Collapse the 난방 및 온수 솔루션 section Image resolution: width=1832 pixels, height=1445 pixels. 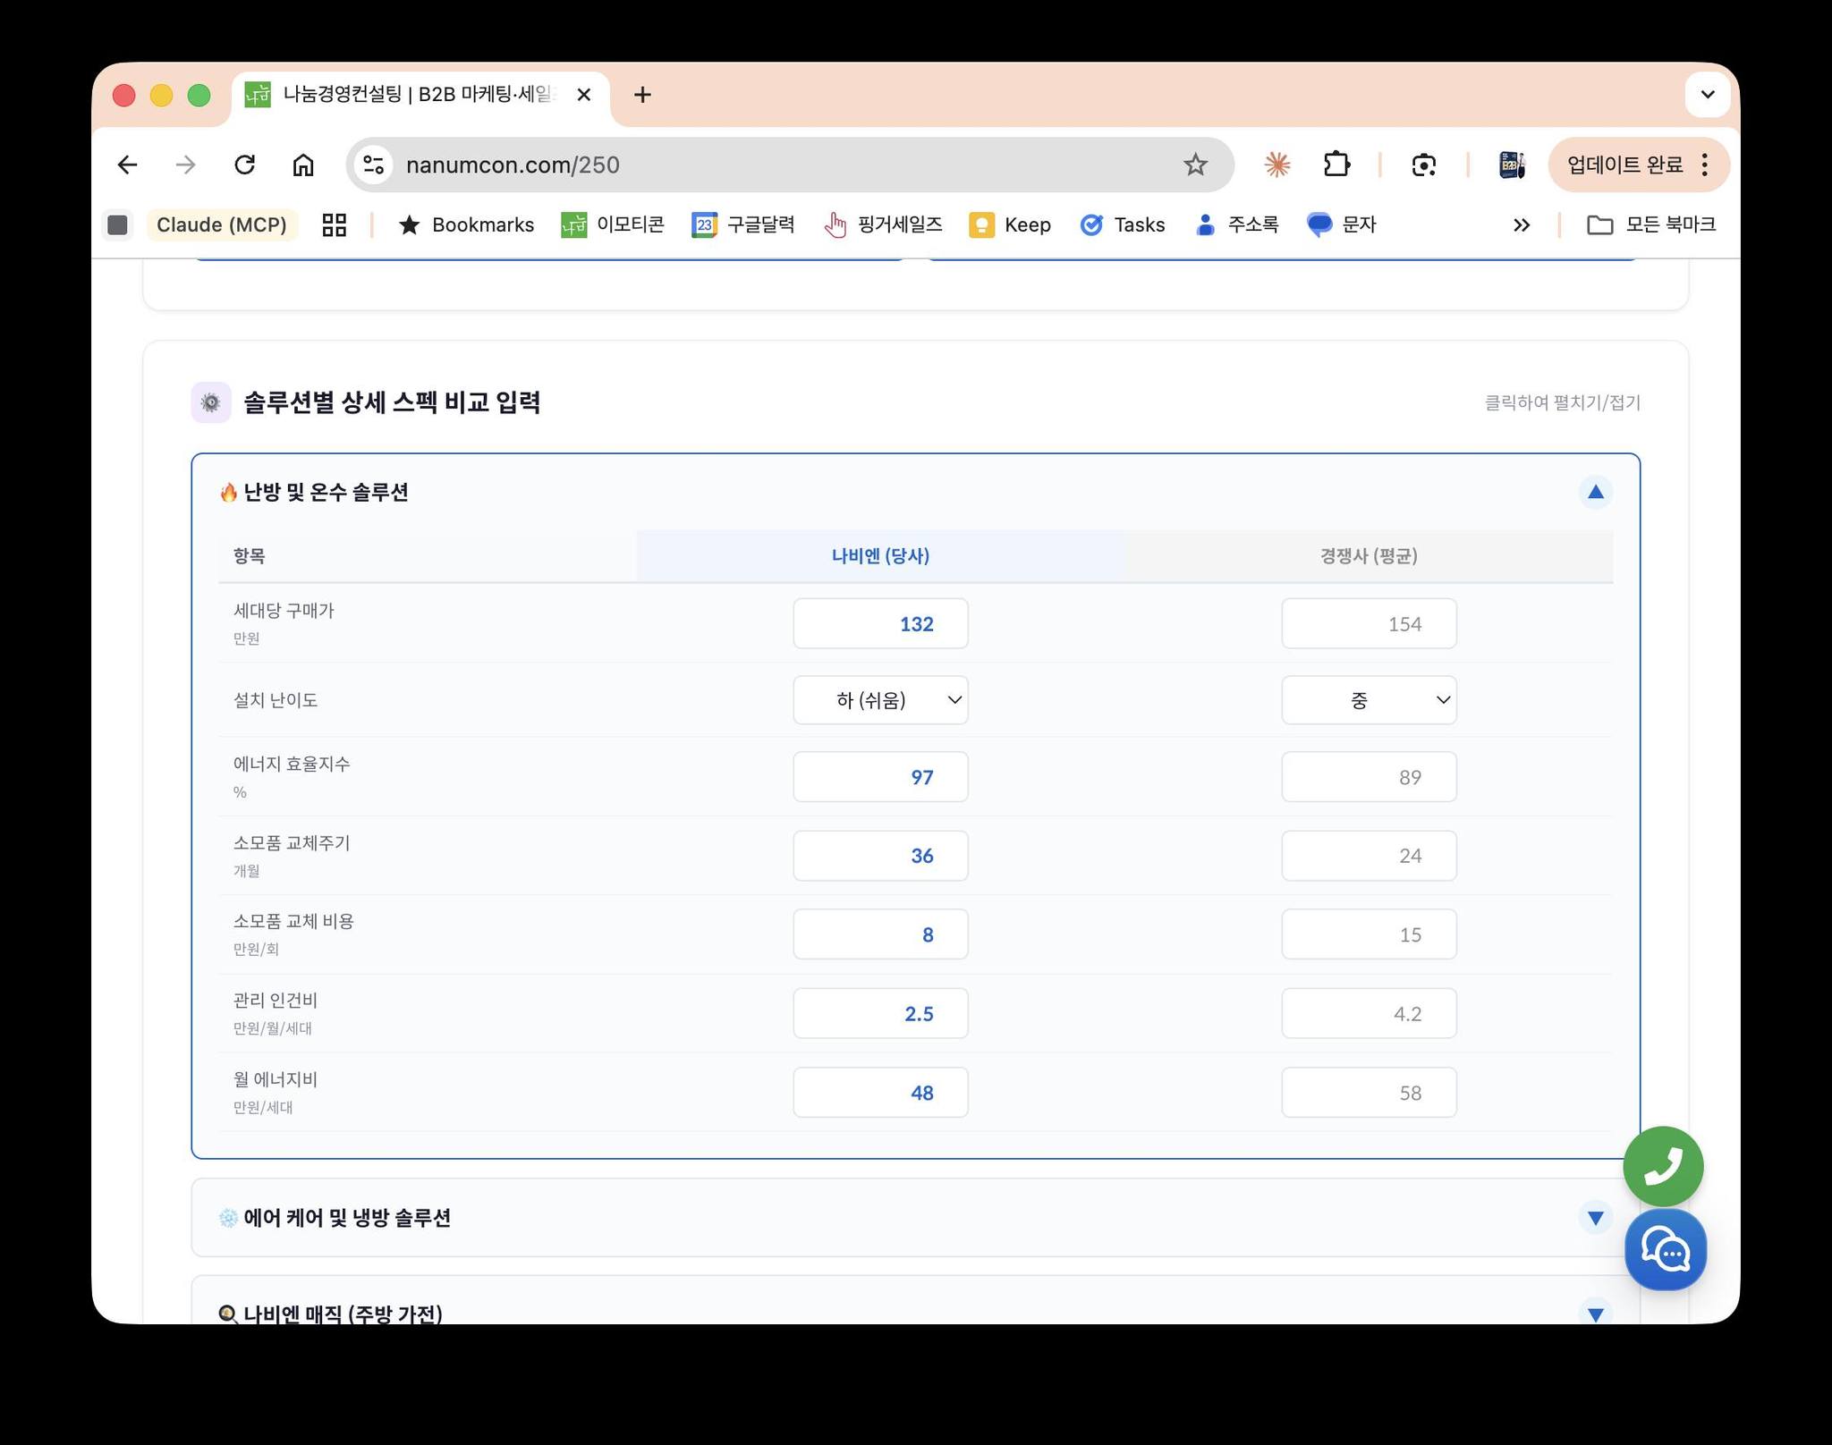pyautogui.click(x=1595, y=492)
